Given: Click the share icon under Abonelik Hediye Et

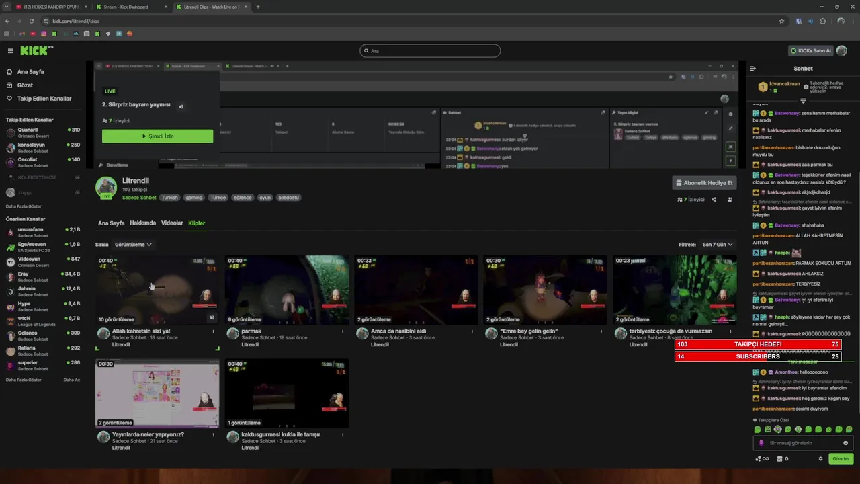Looking at the screenshot, I should [x=714, y=200].
